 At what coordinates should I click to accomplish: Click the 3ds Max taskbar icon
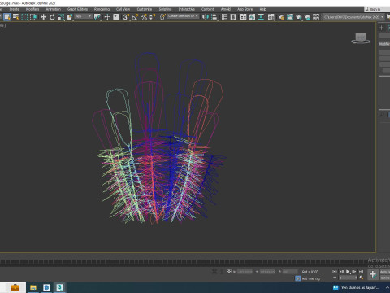(60, 287)
